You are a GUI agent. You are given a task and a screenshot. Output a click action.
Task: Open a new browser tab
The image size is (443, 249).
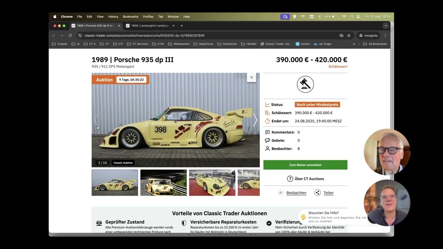181,26
